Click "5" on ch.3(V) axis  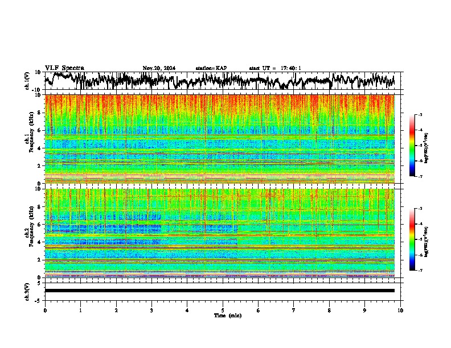[x=39, y=283]
